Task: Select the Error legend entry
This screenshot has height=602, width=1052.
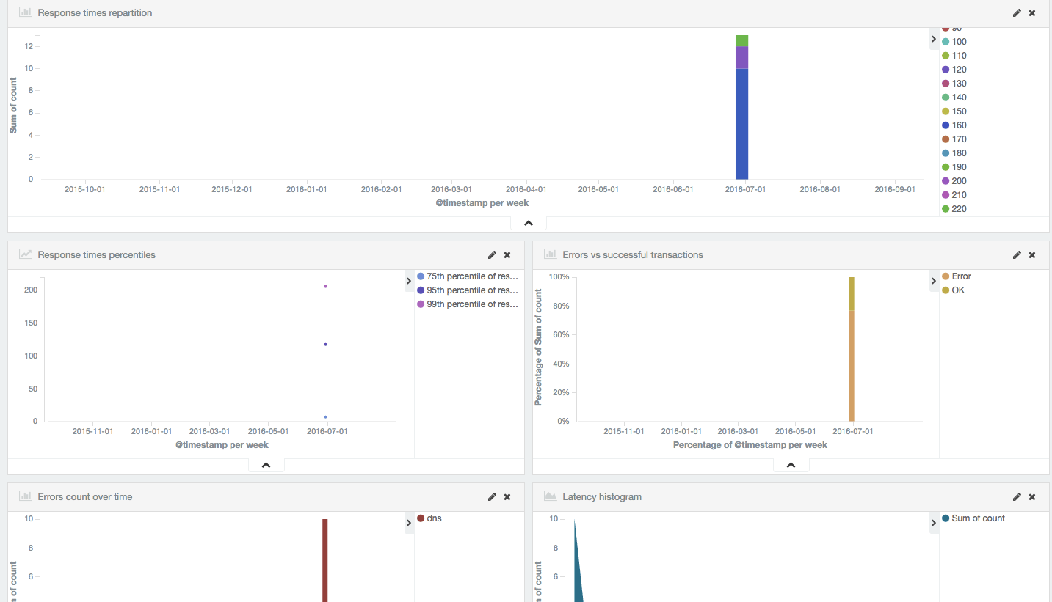Action: click(x=957, y=276)
